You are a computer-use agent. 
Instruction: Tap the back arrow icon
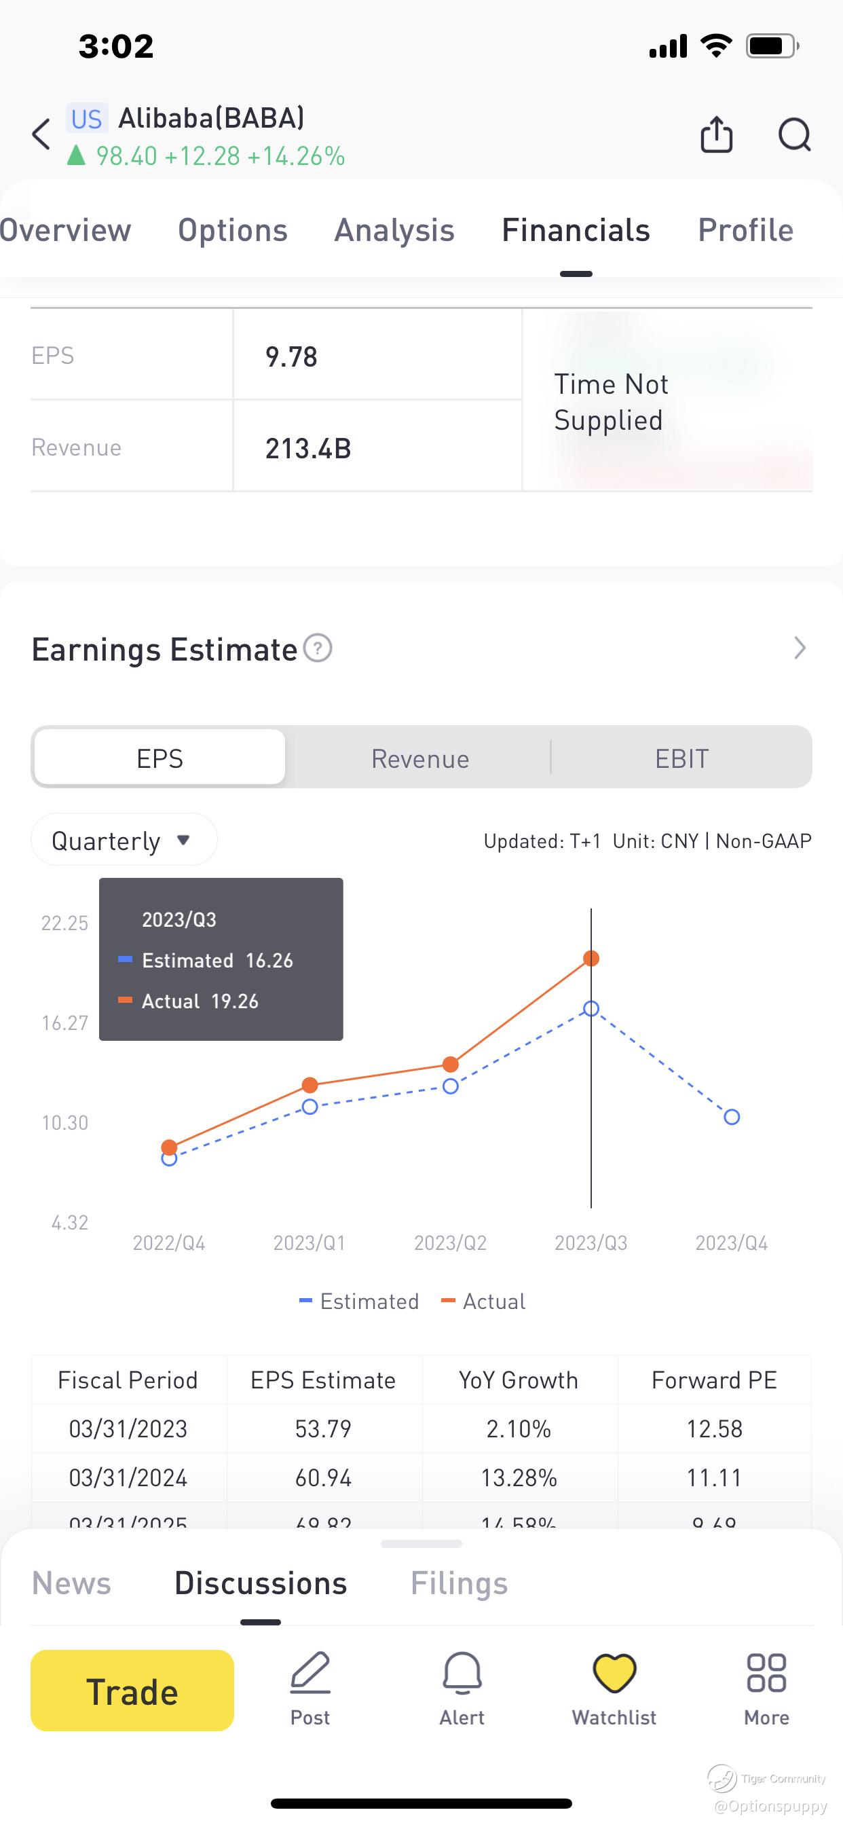coord(42,134)
